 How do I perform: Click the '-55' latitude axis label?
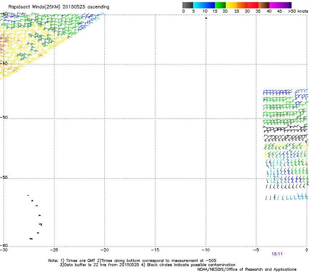click(4, 177)
